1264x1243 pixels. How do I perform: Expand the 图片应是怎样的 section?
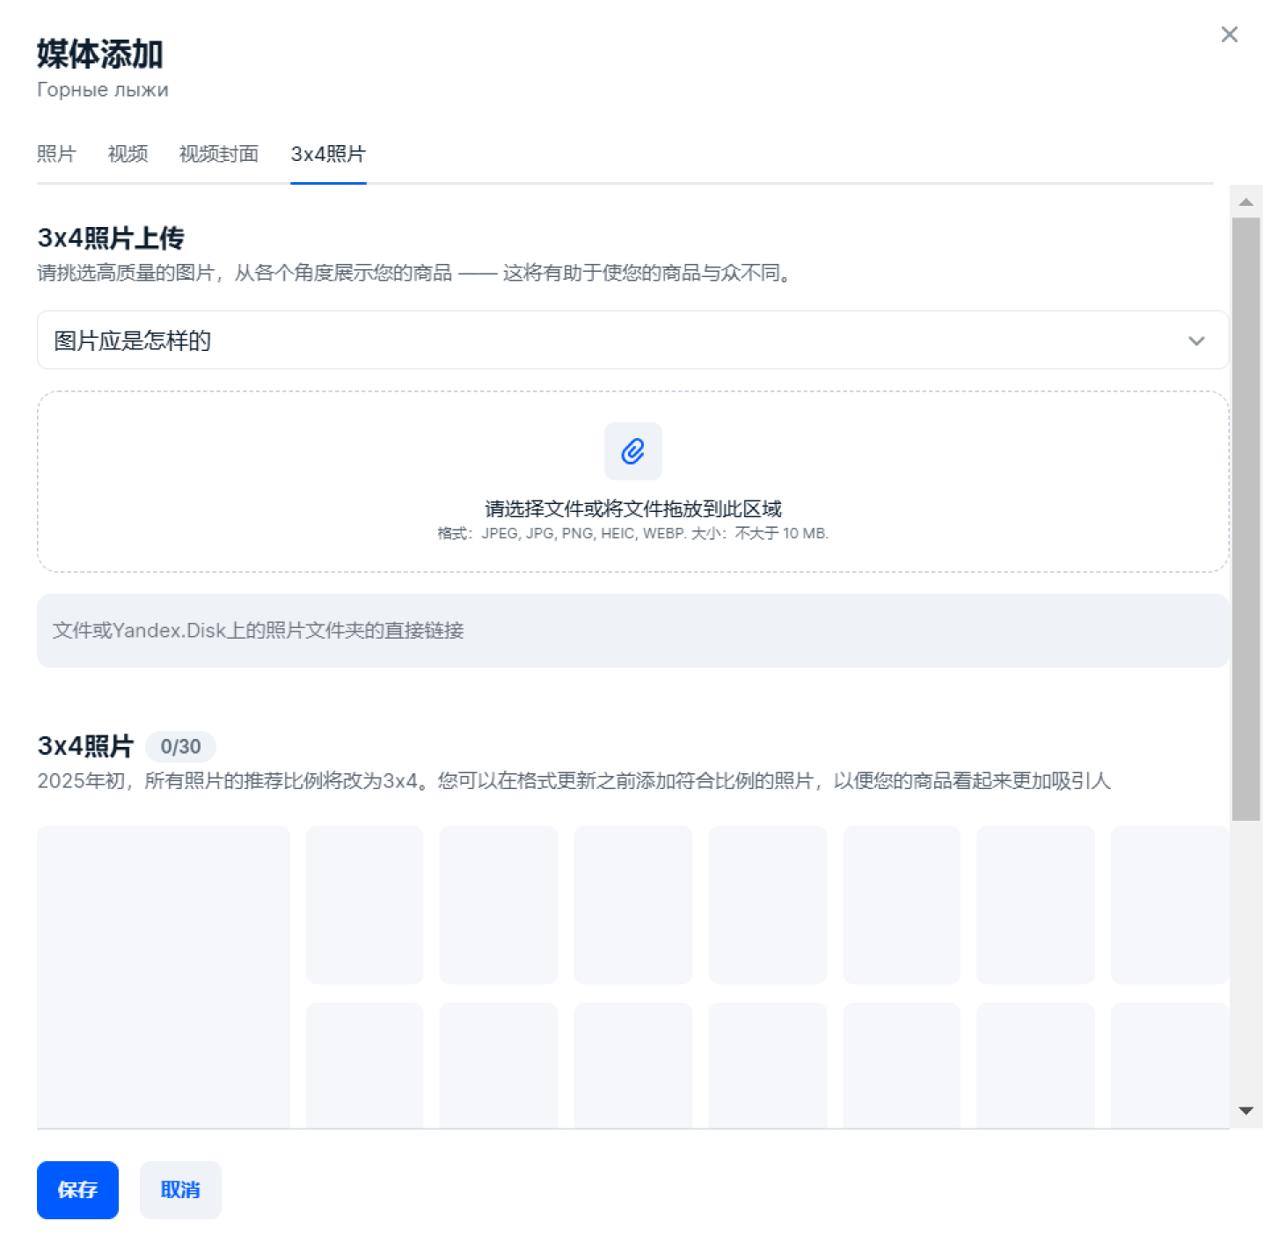click(632, 340)
